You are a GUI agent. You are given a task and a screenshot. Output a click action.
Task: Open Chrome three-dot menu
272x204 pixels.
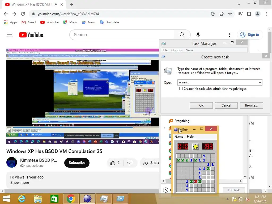[266, 14]
